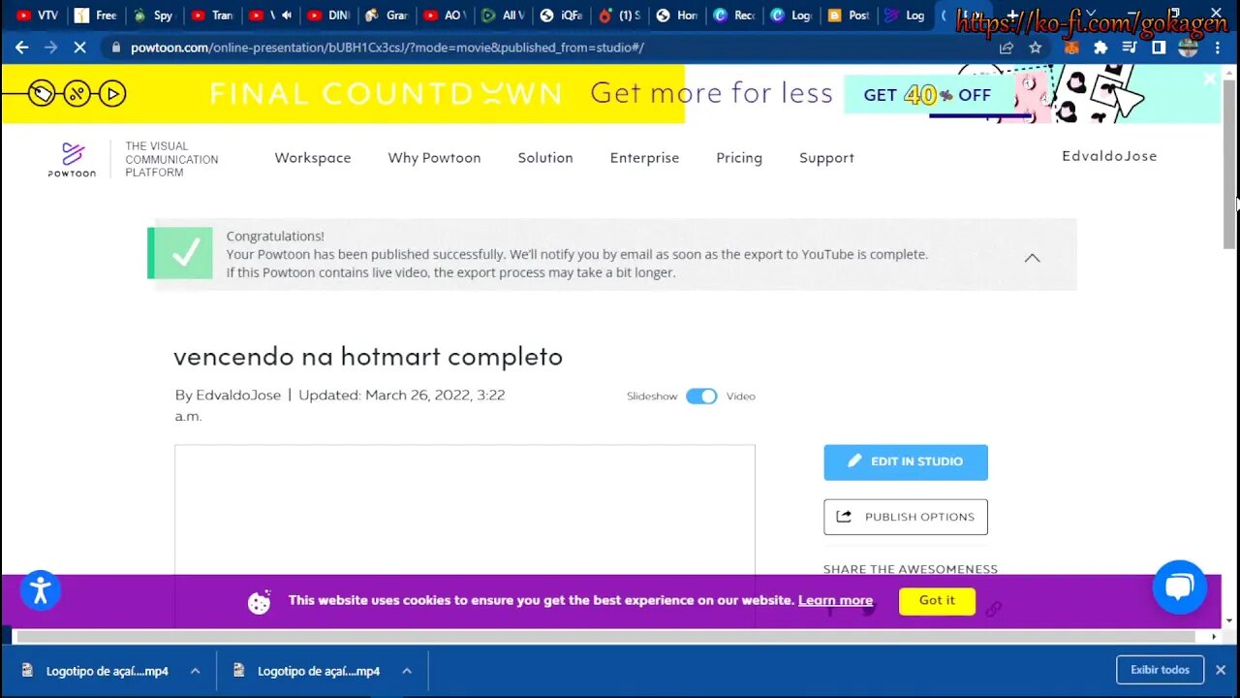Close the promo banner with X
The width and height of the screenshot is (1240, 698).
[x=1209, y=79]
